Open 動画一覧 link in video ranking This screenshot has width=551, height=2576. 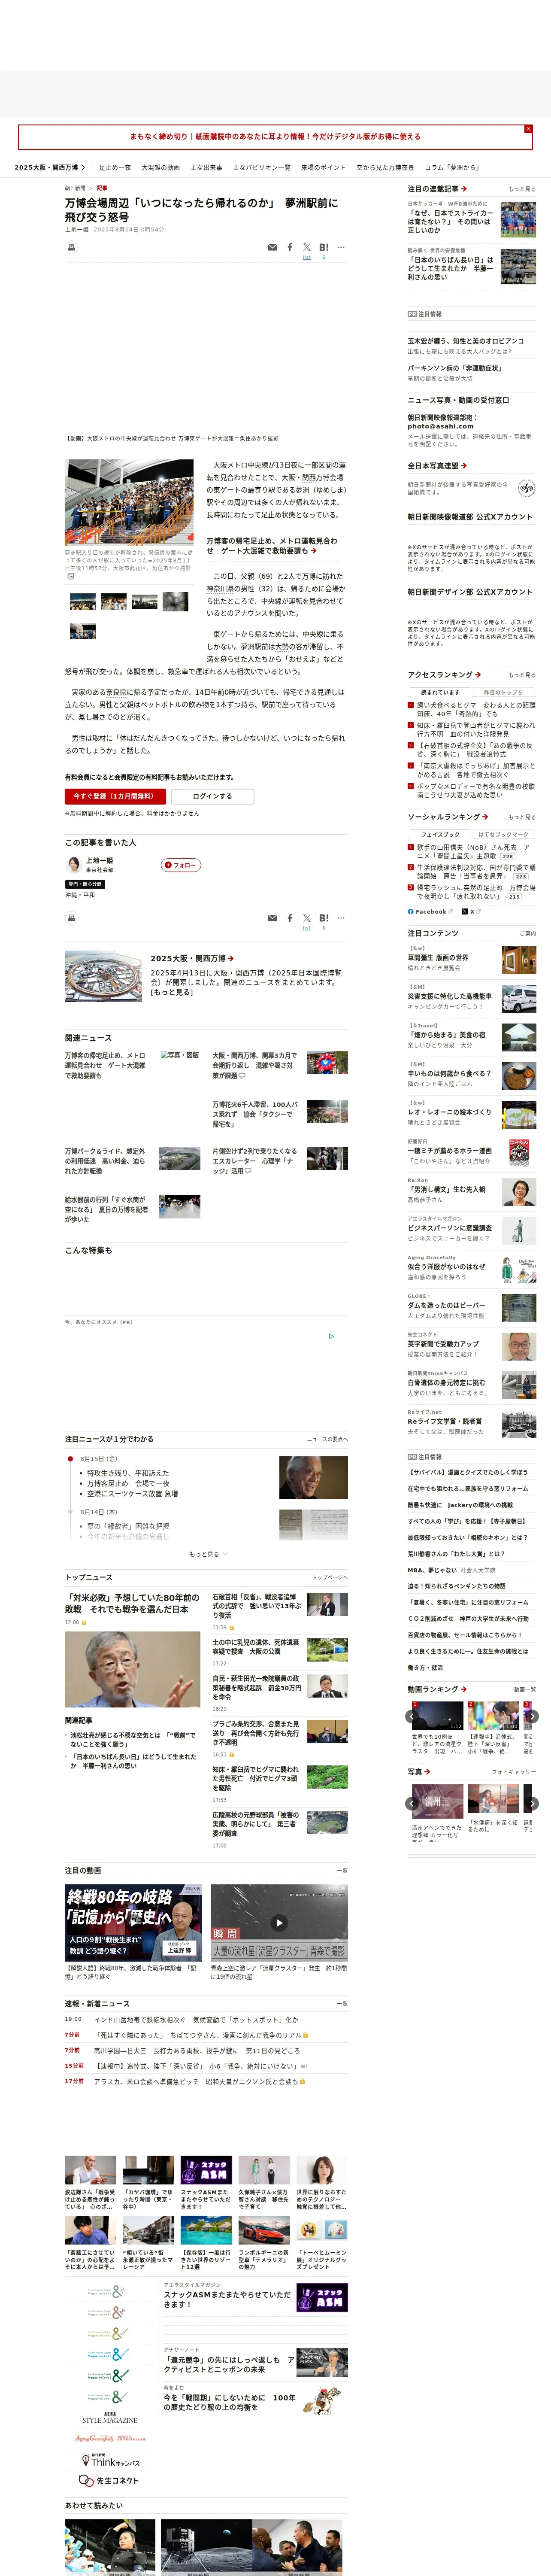point(524,1688)
